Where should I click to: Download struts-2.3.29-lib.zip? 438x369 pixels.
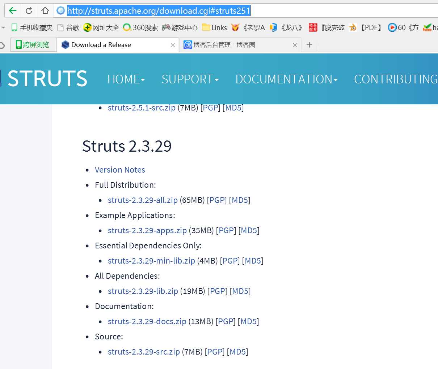[x=143, y=291]
